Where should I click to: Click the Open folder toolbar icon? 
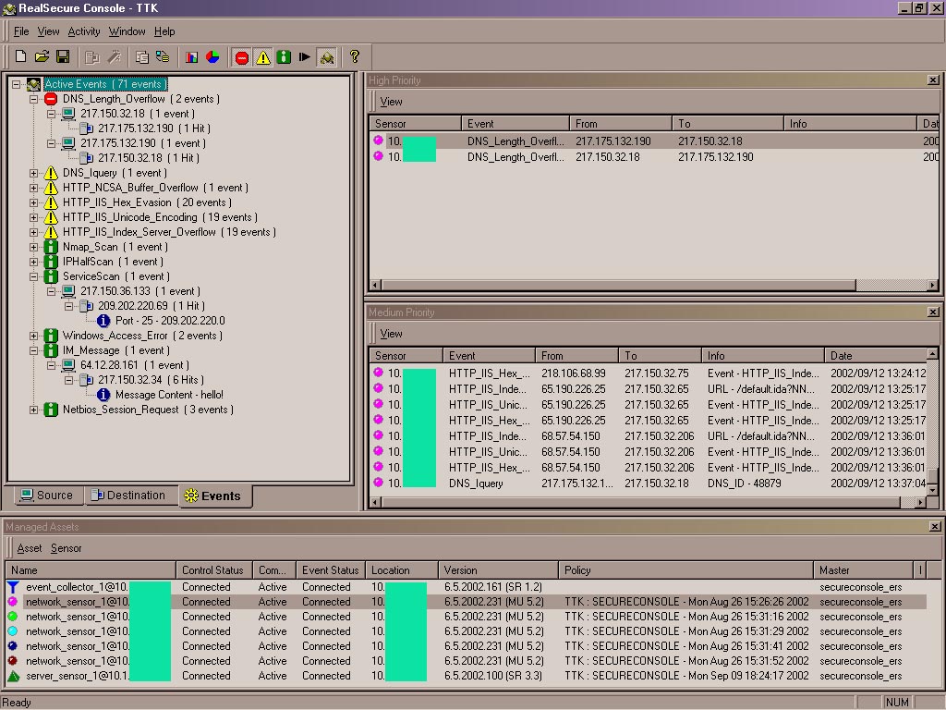[42, 56]
